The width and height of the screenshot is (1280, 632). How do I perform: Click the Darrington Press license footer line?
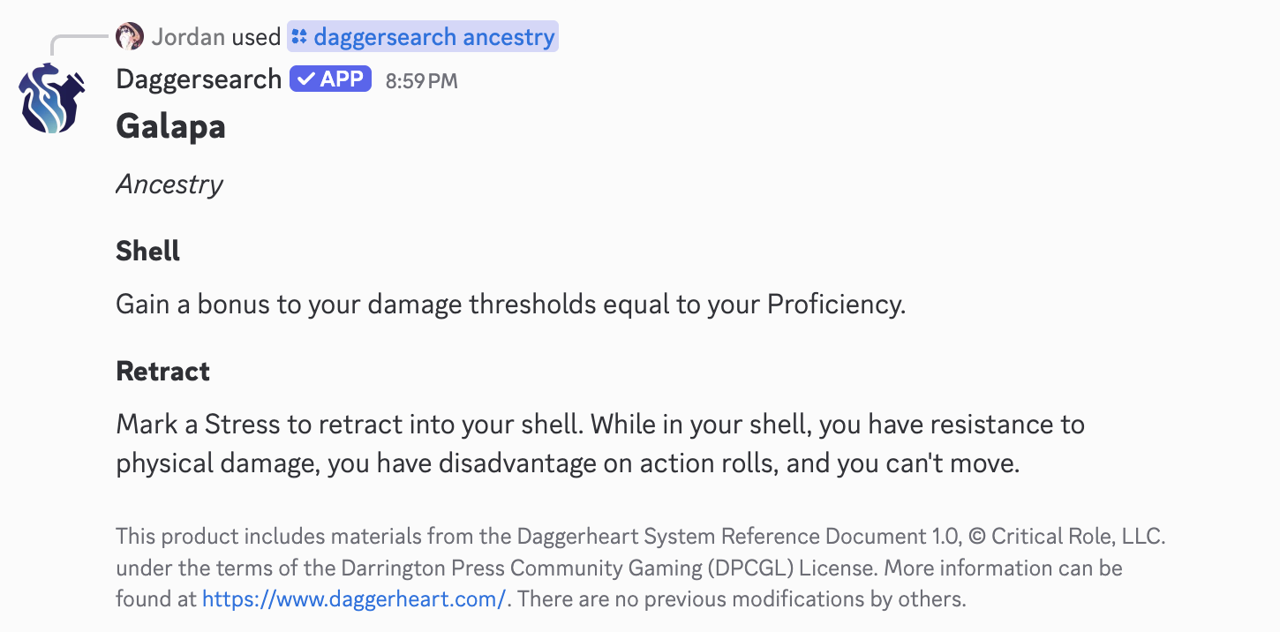click(618, 568)
